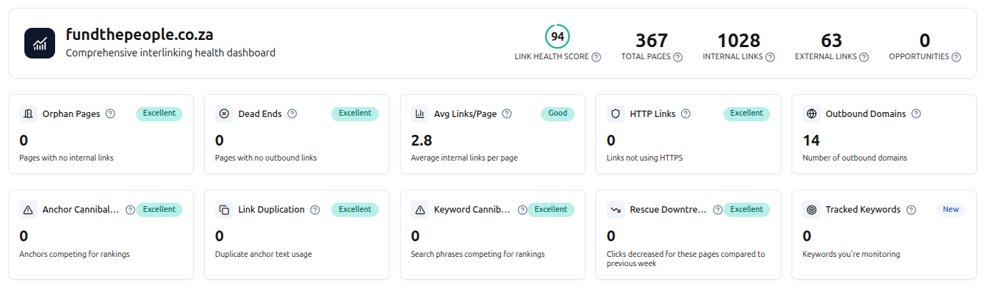The image size is (984, 289).
Task: Open the help tooltip for Orphan Pages
Action: [x=110, y=113]
